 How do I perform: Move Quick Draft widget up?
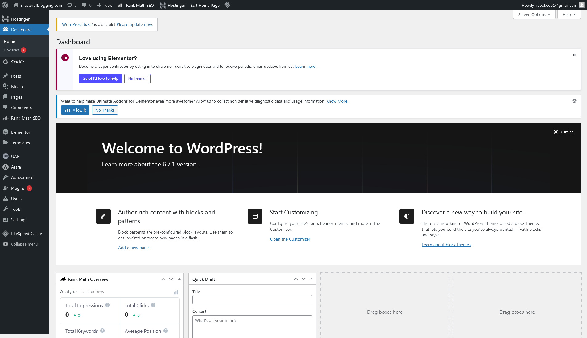(x=296, y=279)
